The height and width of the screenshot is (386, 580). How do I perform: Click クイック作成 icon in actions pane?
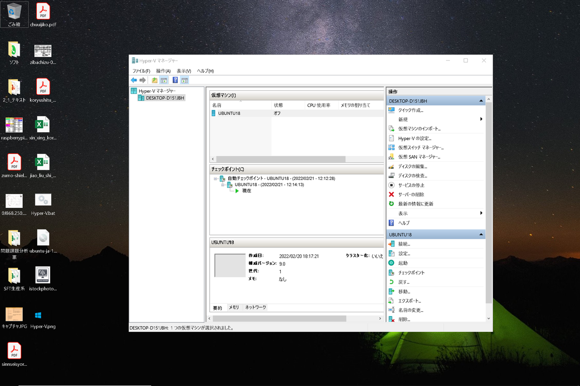[391, 110]
